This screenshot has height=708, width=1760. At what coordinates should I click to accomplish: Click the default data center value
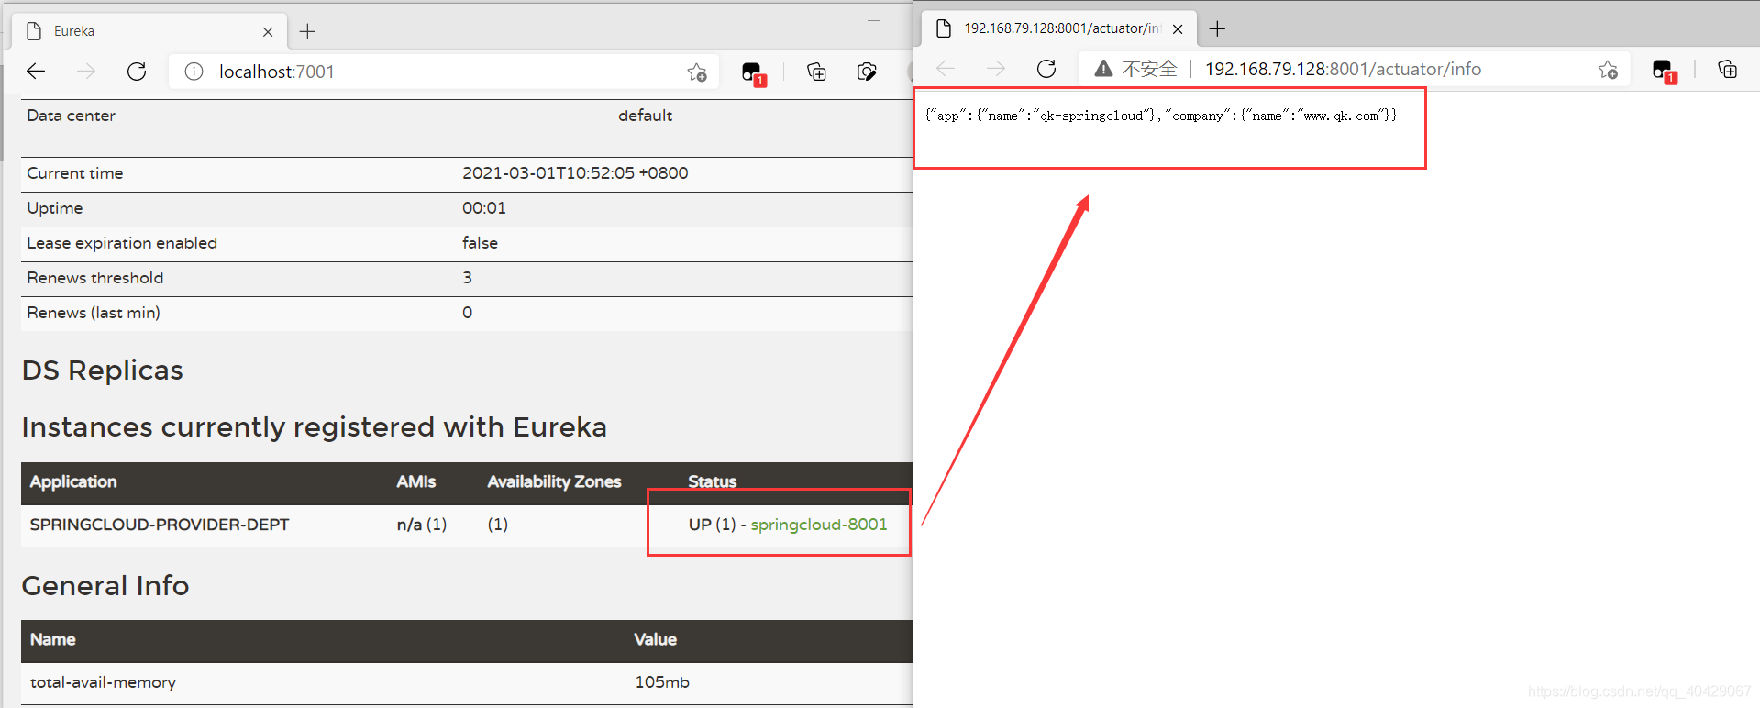[645, 116]
